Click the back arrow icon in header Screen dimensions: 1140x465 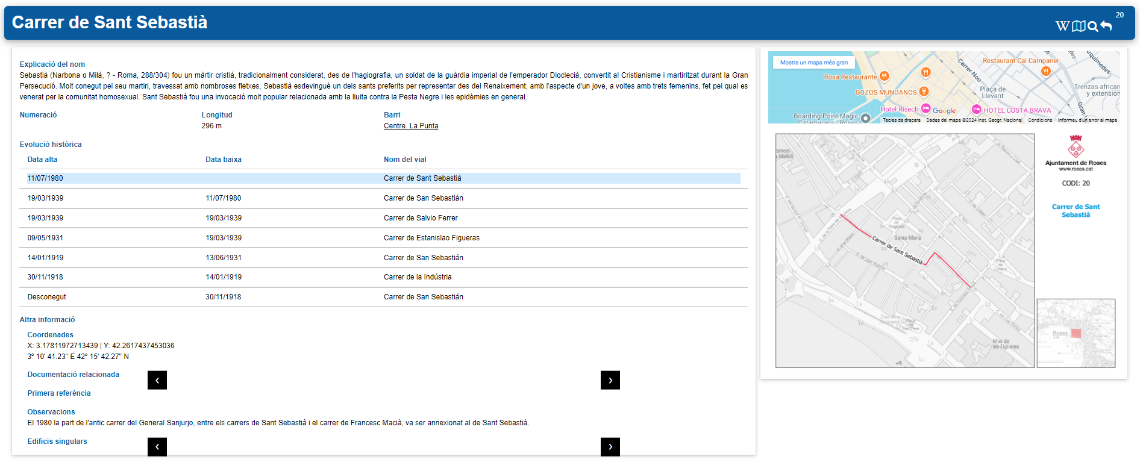pyautogui.click(x=1106, y=26)
